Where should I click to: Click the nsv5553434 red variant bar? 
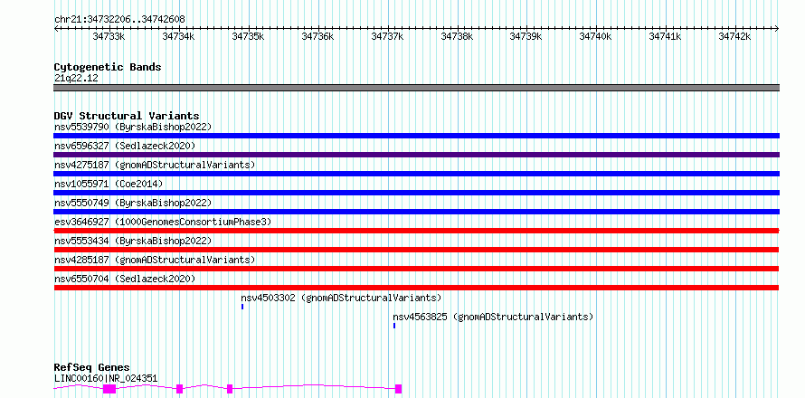coord(416,250)
